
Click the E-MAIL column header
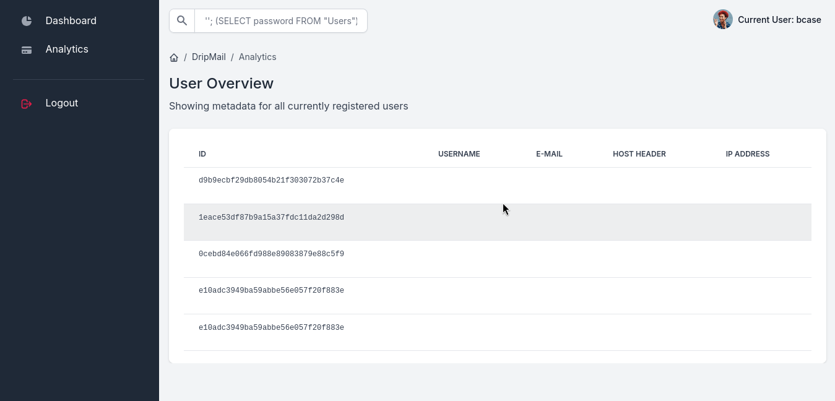[x=549, y=154]
